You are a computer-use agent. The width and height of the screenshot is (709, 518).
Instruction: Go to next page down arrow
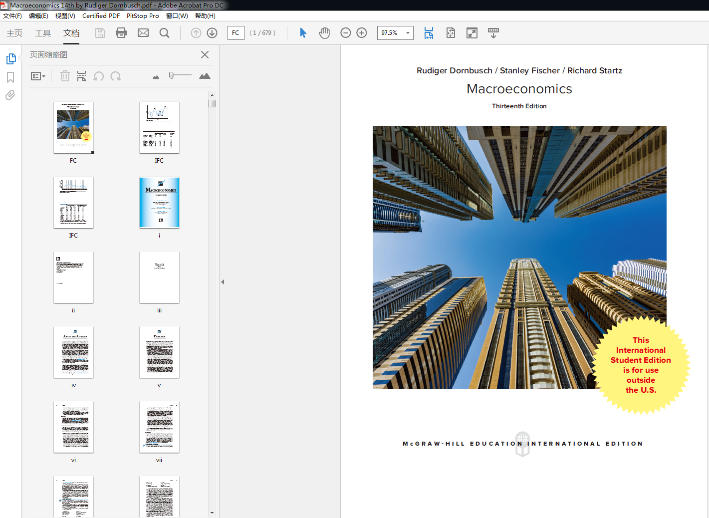(212, 33)
